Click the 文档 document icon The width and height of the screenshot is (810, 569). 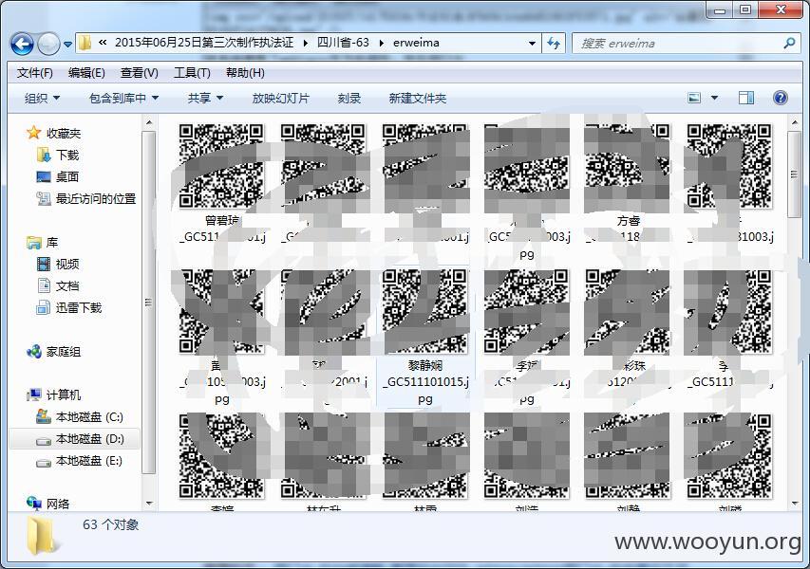[x=44, y=285]
